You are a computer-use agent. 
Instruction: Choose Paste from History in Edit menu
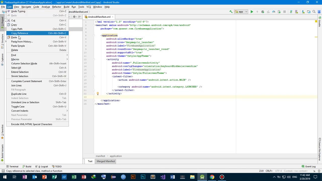37,42
